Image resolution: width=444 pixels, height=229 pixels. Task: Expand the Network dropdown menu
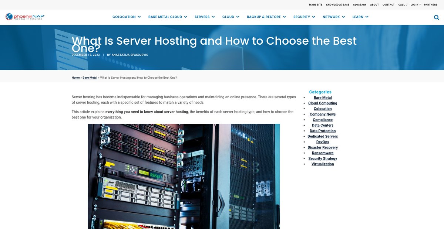[x=334, y=17]
